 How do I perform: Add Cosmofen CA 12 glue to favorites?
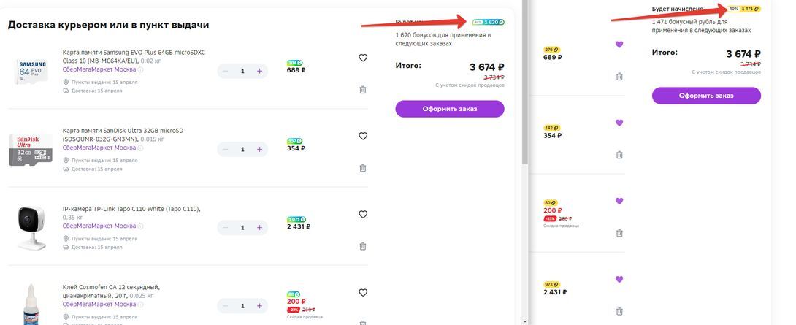(x=362, y=292)
